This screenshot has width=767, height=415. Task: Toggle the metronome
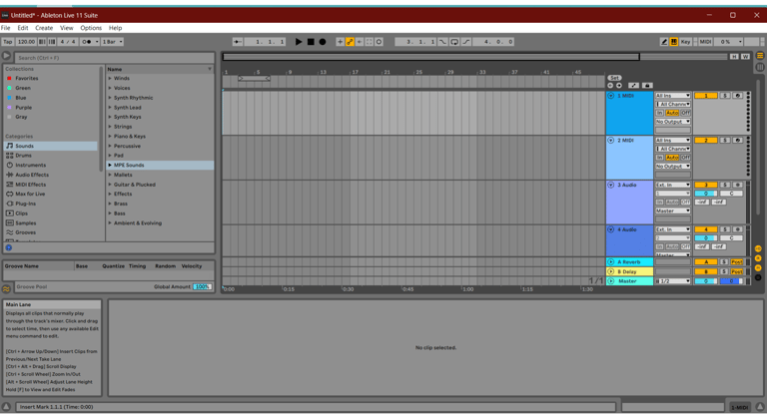click(x=87, y=42)
